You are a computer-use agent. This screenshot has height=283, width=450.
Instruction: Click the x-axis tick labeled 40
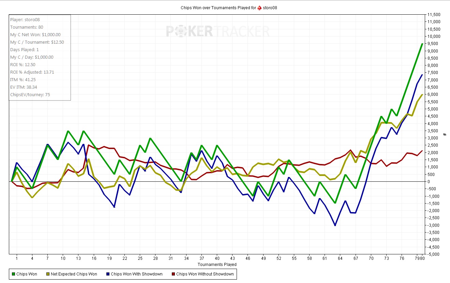tap(217, 259)
